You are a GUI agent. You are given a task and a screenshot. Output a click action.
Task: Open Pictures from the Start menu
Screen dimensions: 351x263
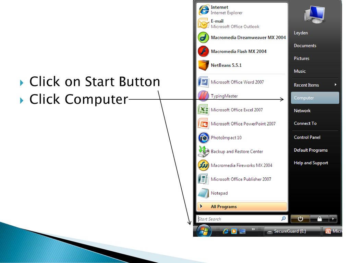click(302, 58)
